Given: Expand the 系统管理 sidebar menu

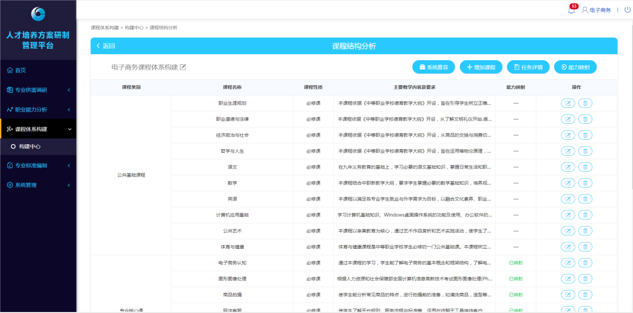Looking at the screenshot, I should point(38,185).
